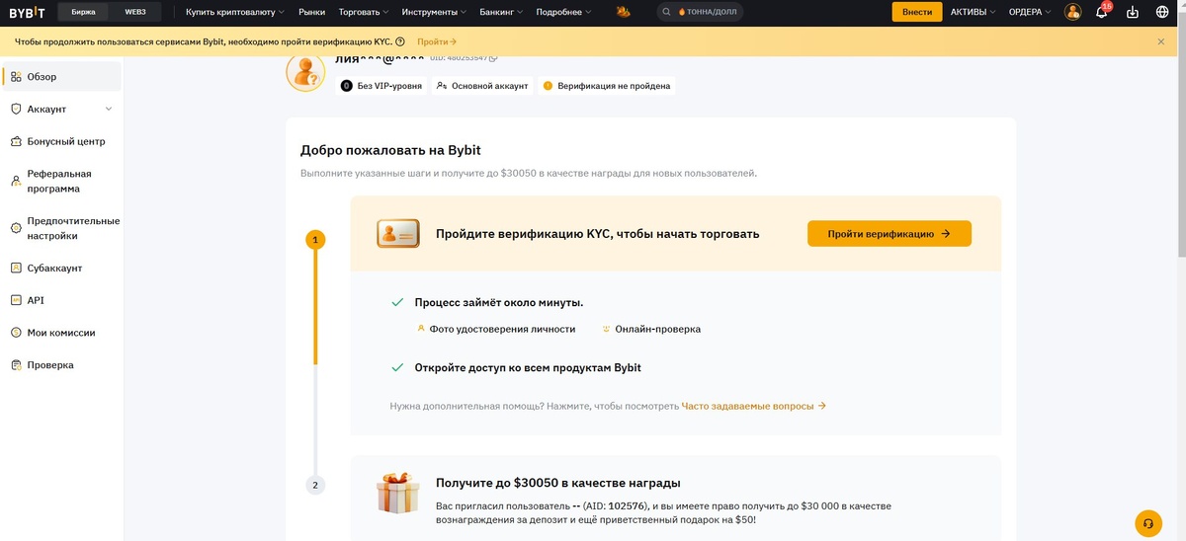Screen dimensions: 1186x541
Task: Open the Рынки menu item
Action: click(x=311, y=12)
